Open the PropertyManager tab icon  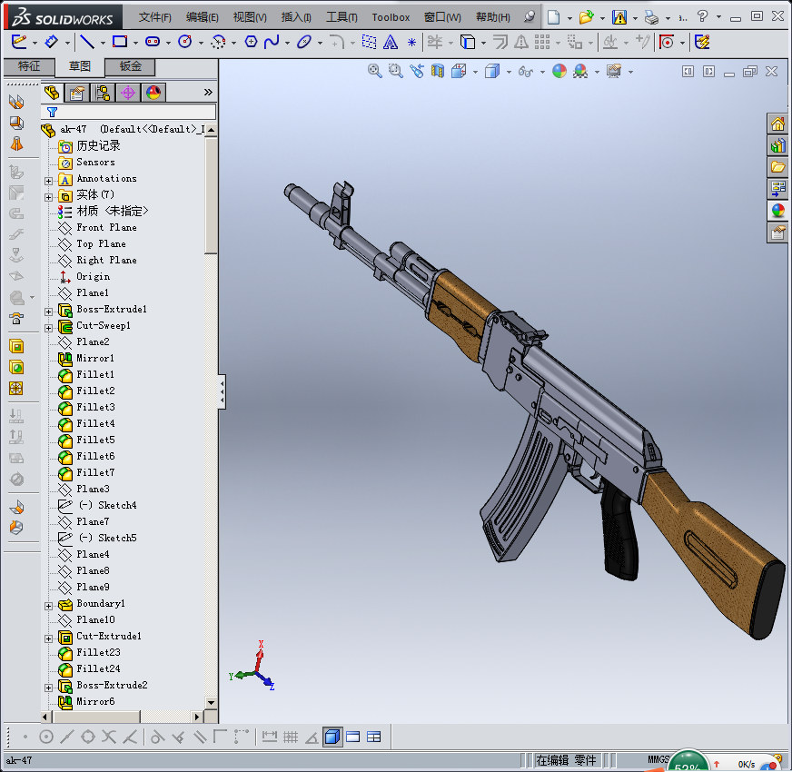[x=77, y=93]
